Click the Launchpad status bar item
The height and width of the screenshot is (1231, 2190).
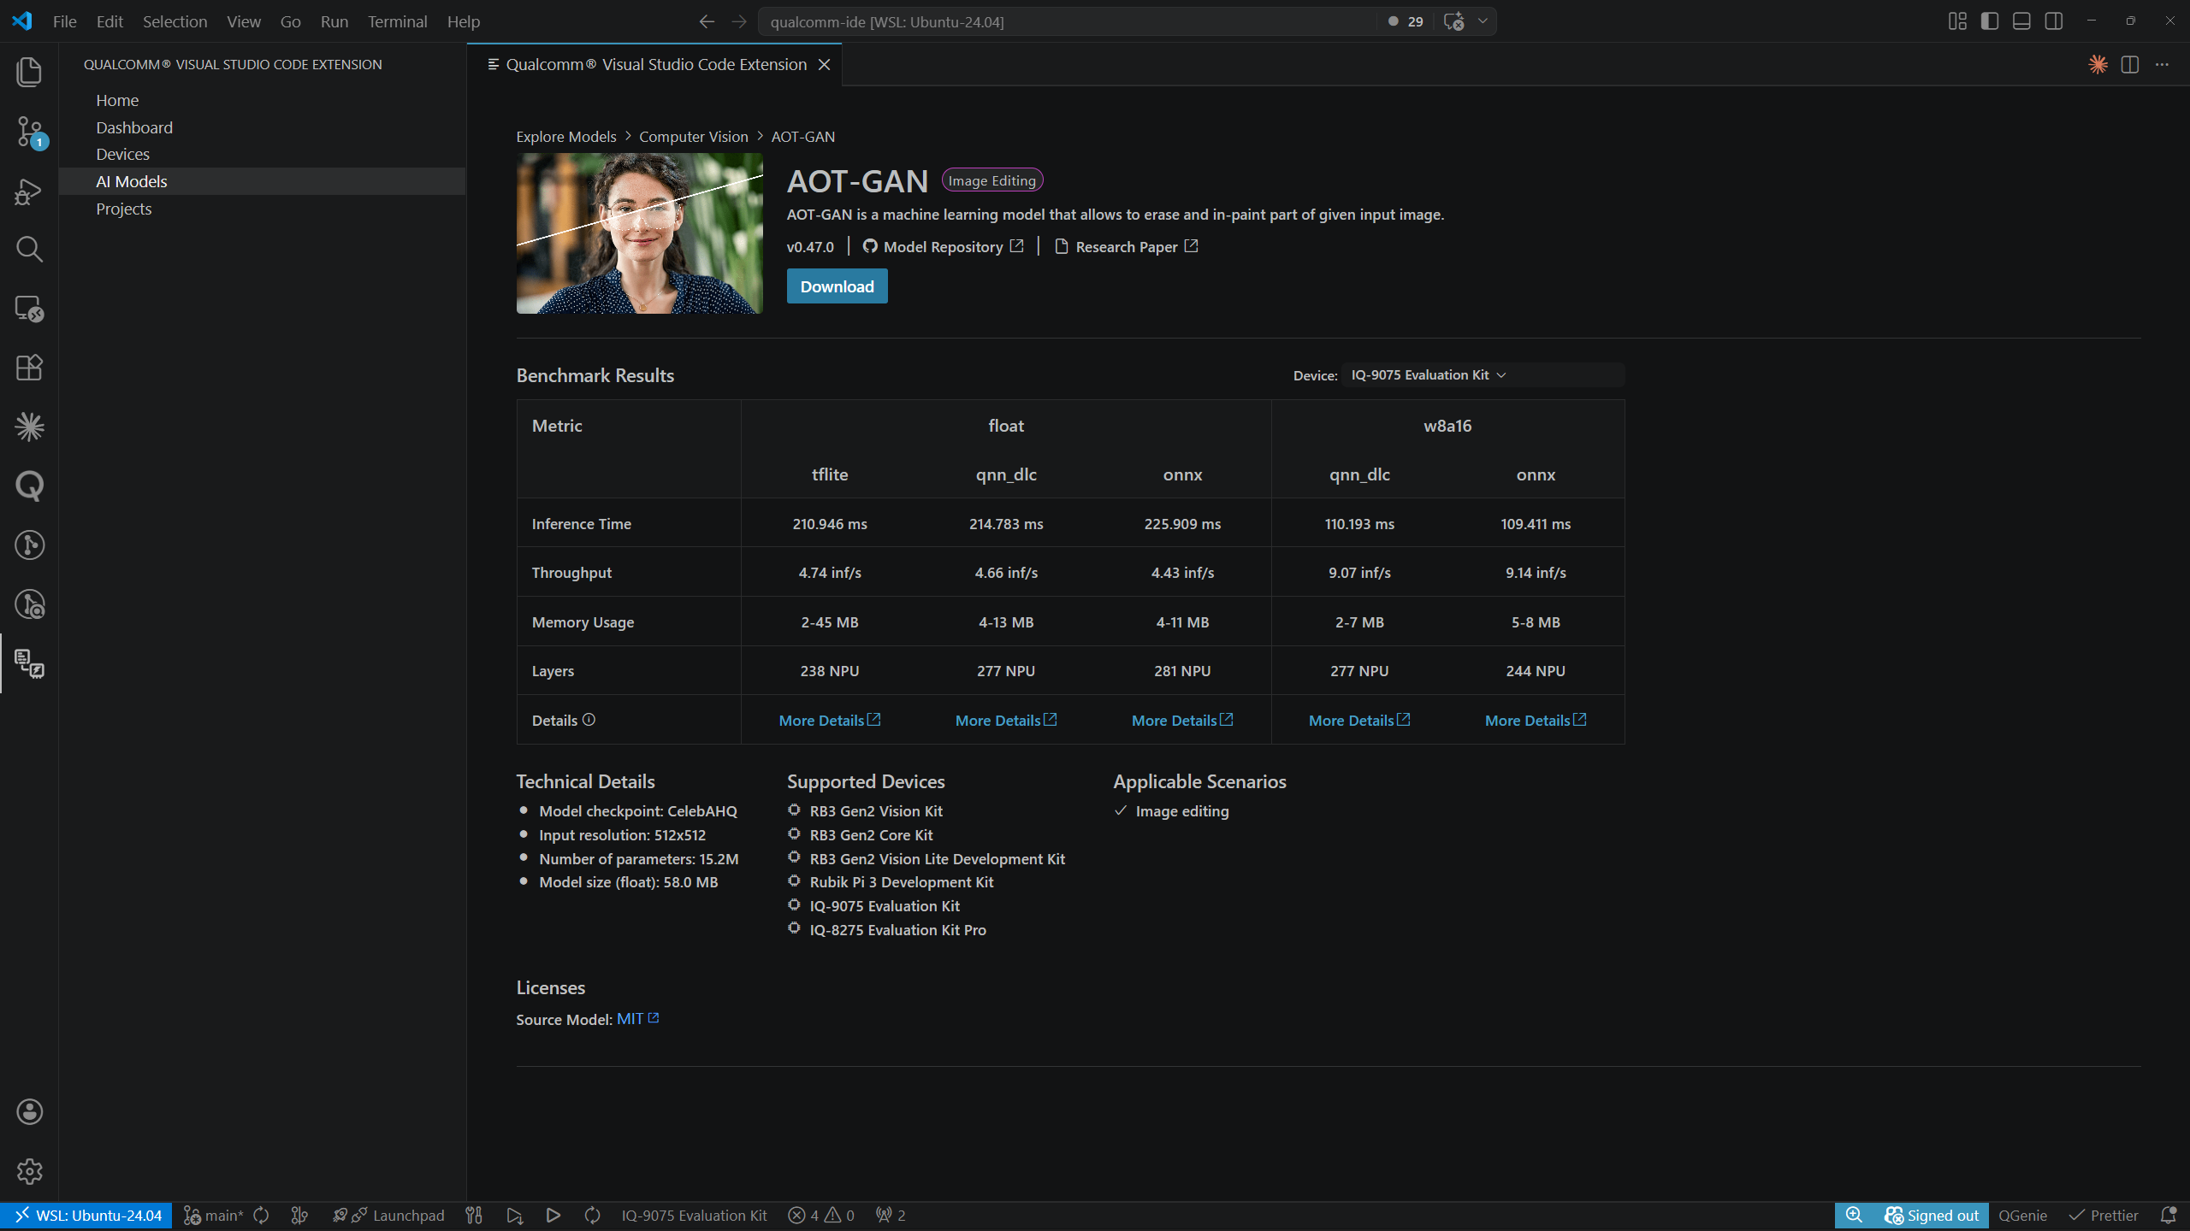click(x=389, y=1215)
